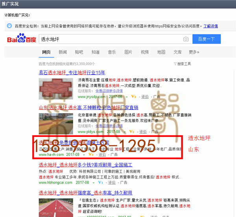Click the 百度一下 search button
The image size is (236, 217).
[206, 39]
